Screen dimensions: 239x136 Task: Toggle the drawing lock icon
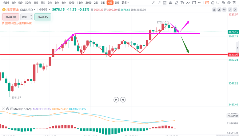223,3
